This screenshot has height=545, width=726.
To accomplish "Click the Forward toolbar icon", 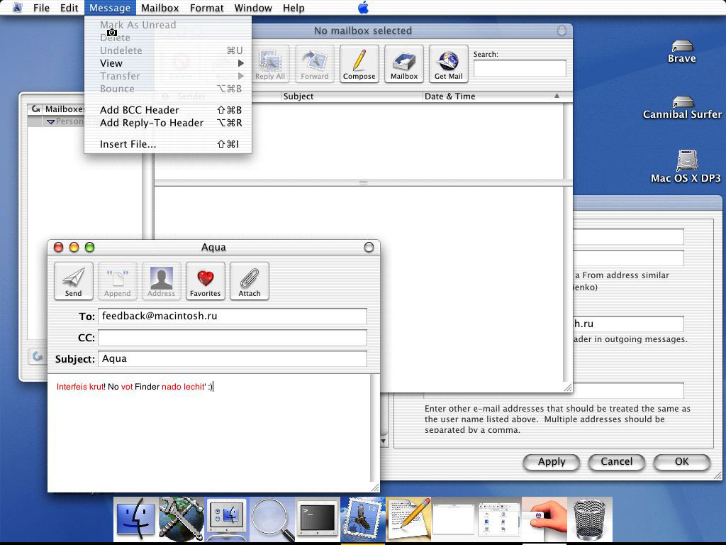I will tap(314, 64).
